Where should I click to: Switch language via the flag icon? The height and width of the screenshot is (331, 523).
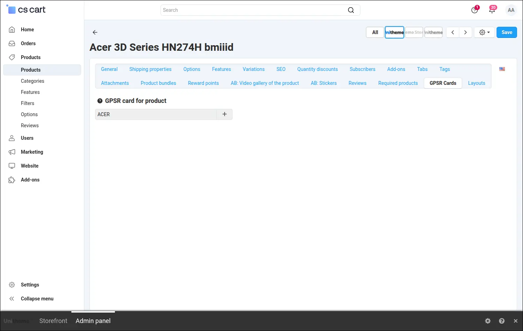click(502, 69)
